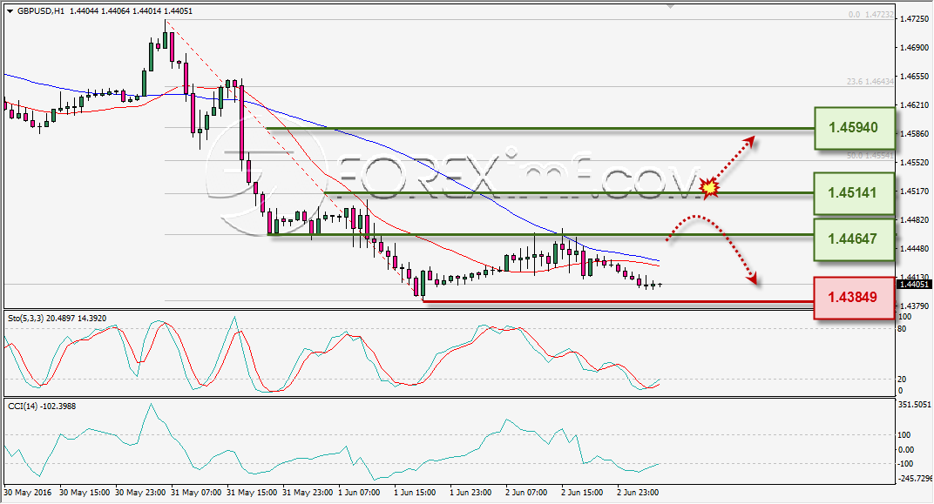
Task: Open the dropdown arrow beside GBPUSD,H1
Action: click(x=10, y=11)
